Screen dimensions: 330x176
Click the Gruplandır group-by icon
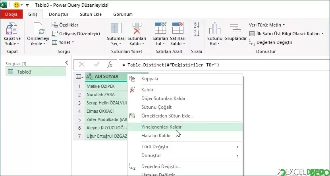[235, 28]
